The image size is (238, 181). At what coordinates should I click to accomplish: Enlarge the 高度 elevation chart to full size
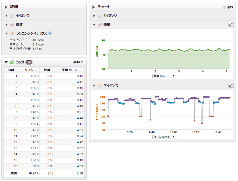[x=231, y=25]
